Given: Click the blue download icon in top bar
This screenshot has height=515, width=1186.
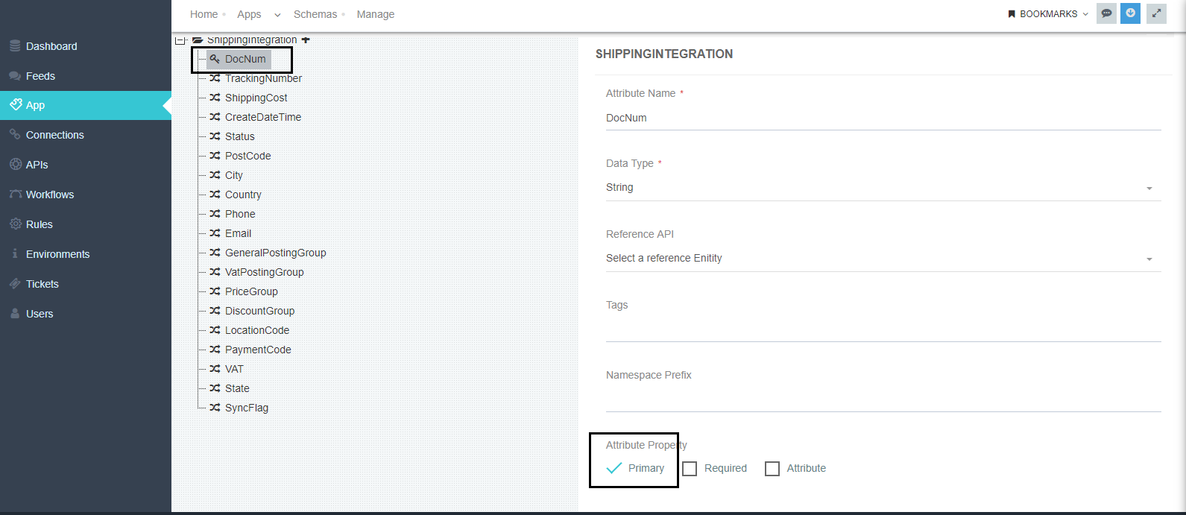Looking at the screenshot, I should (x=1130, y=13).
